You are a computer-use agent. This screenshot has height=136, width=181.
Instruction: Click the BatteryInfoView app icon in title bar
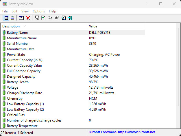coord(5,4)
